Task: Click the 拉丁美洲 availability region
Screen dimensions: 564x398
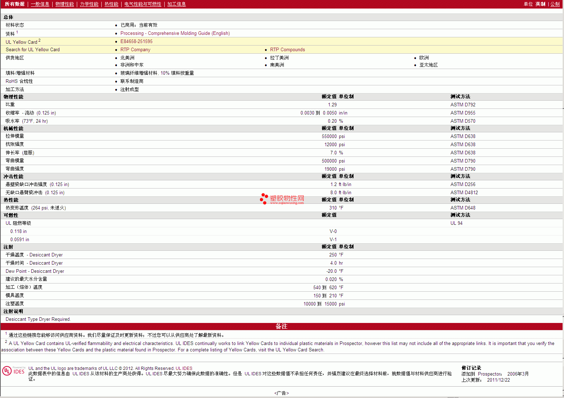Action: click(279, 58)
